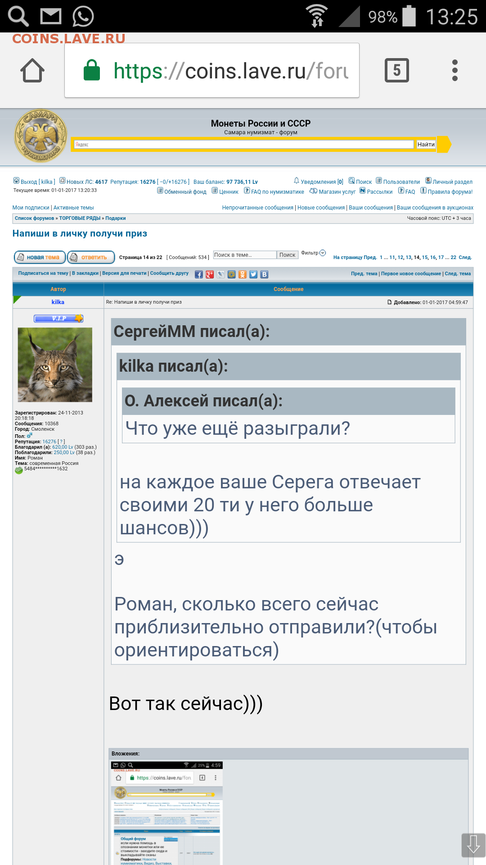The height and width of the screenshot is (865, 486).
Task: Click the Найти Yandex search button
Action: point(426,145)
